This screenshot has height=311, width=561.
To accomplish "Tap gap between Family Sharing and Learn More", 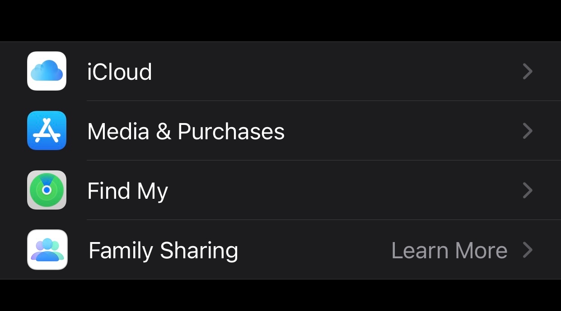I will [x=314, y=250].
